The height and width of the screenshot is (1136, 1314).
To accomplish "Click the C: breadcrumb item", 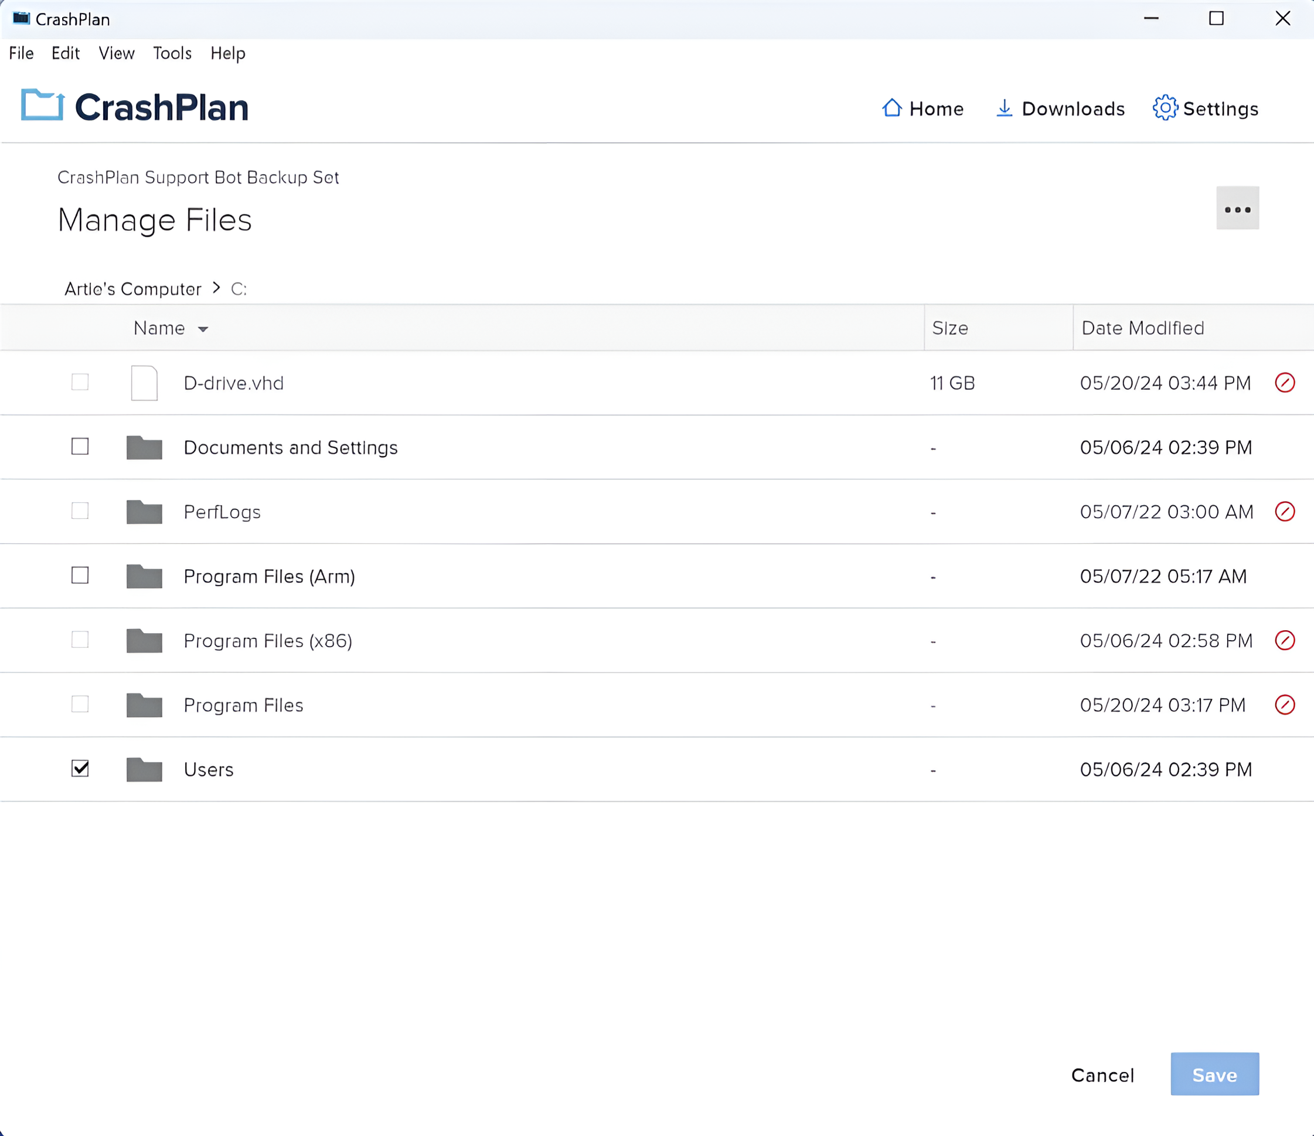I will 239,289.
